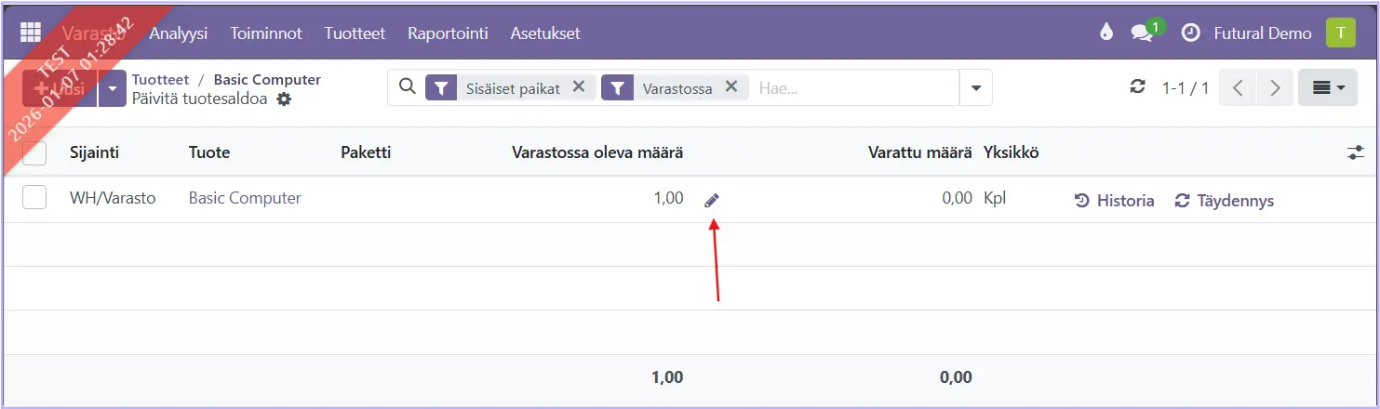The height and width of the screenshot is (409, 1380).
Task: Open the chat messages icon
Action: (x=1142, y=33)
